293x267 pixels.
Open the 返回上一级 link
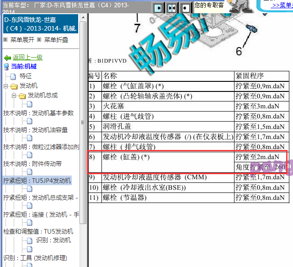[x=27, y=57]
